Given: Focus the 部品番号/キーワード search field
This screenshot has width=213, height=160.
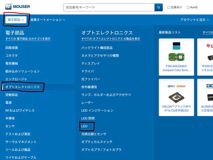Looking at the screenshot, I should pyautogui.click(x=109, y=7).
